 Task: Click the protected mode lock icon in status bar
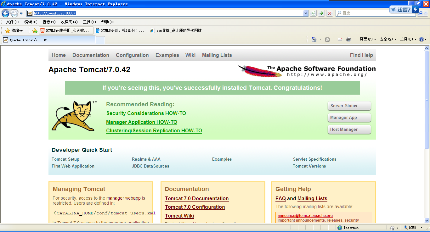click(392, 228)
